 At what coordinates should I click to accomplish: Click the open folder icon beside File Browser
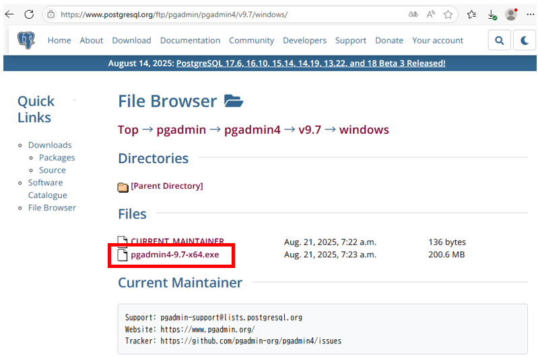234,101
